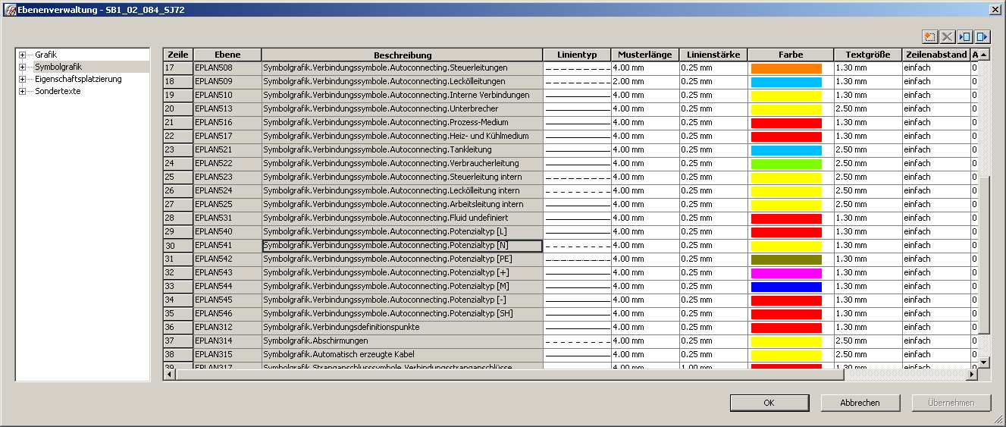
Task: Open magenta color swatch for EPLAN543
Action: [x=786, y=273]
